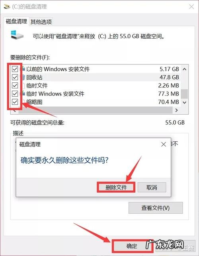Switch to the 其他选项 tab

point(41,22)
